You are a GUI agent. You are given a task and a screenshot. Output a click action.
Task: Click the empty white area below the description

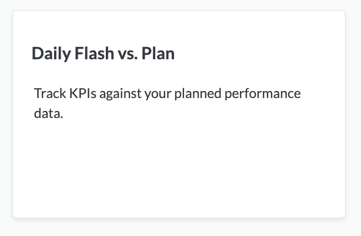point(179,170)
